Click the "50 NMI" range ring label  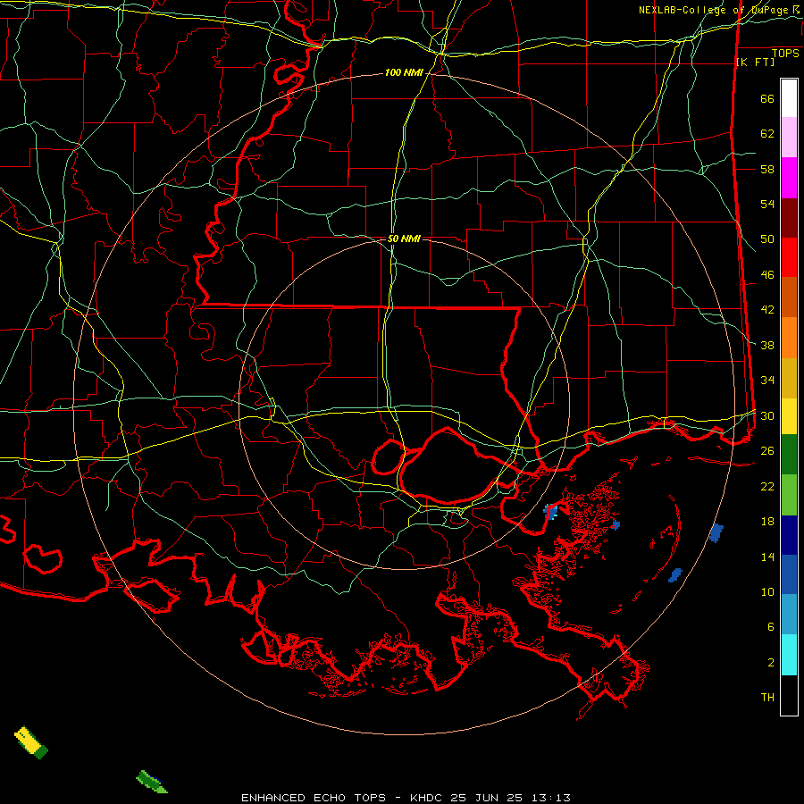click(x=404, y=239)
